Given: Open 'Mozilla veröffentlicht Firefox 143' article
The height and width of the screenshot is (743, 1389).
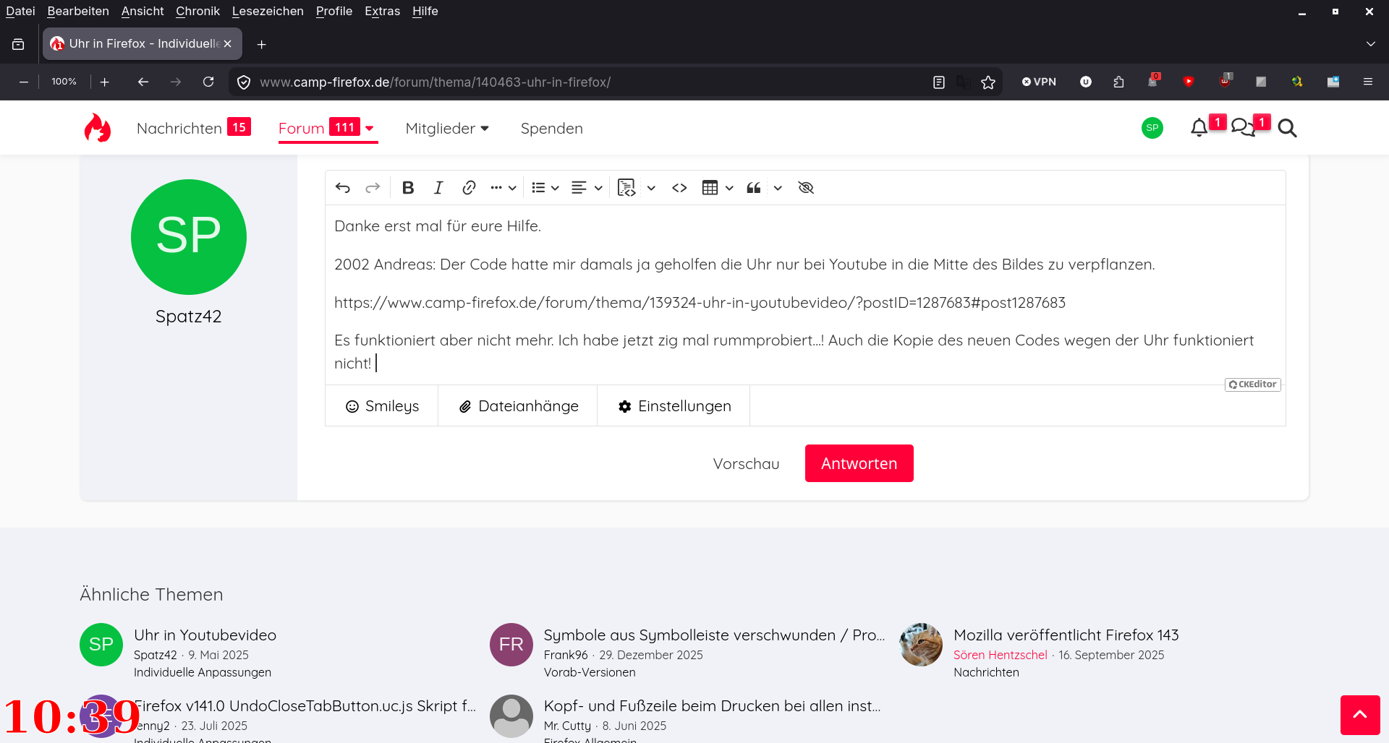Looking at the screenshot, I should coord(1066,635).
